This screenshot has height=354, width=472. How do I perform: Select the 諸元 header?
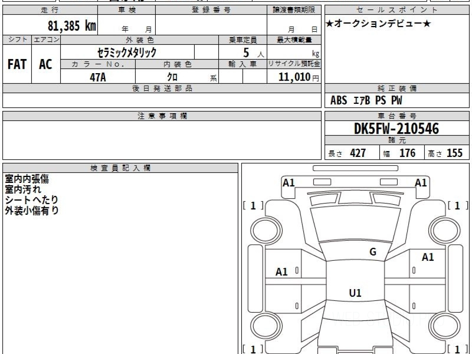click(397, 140)
